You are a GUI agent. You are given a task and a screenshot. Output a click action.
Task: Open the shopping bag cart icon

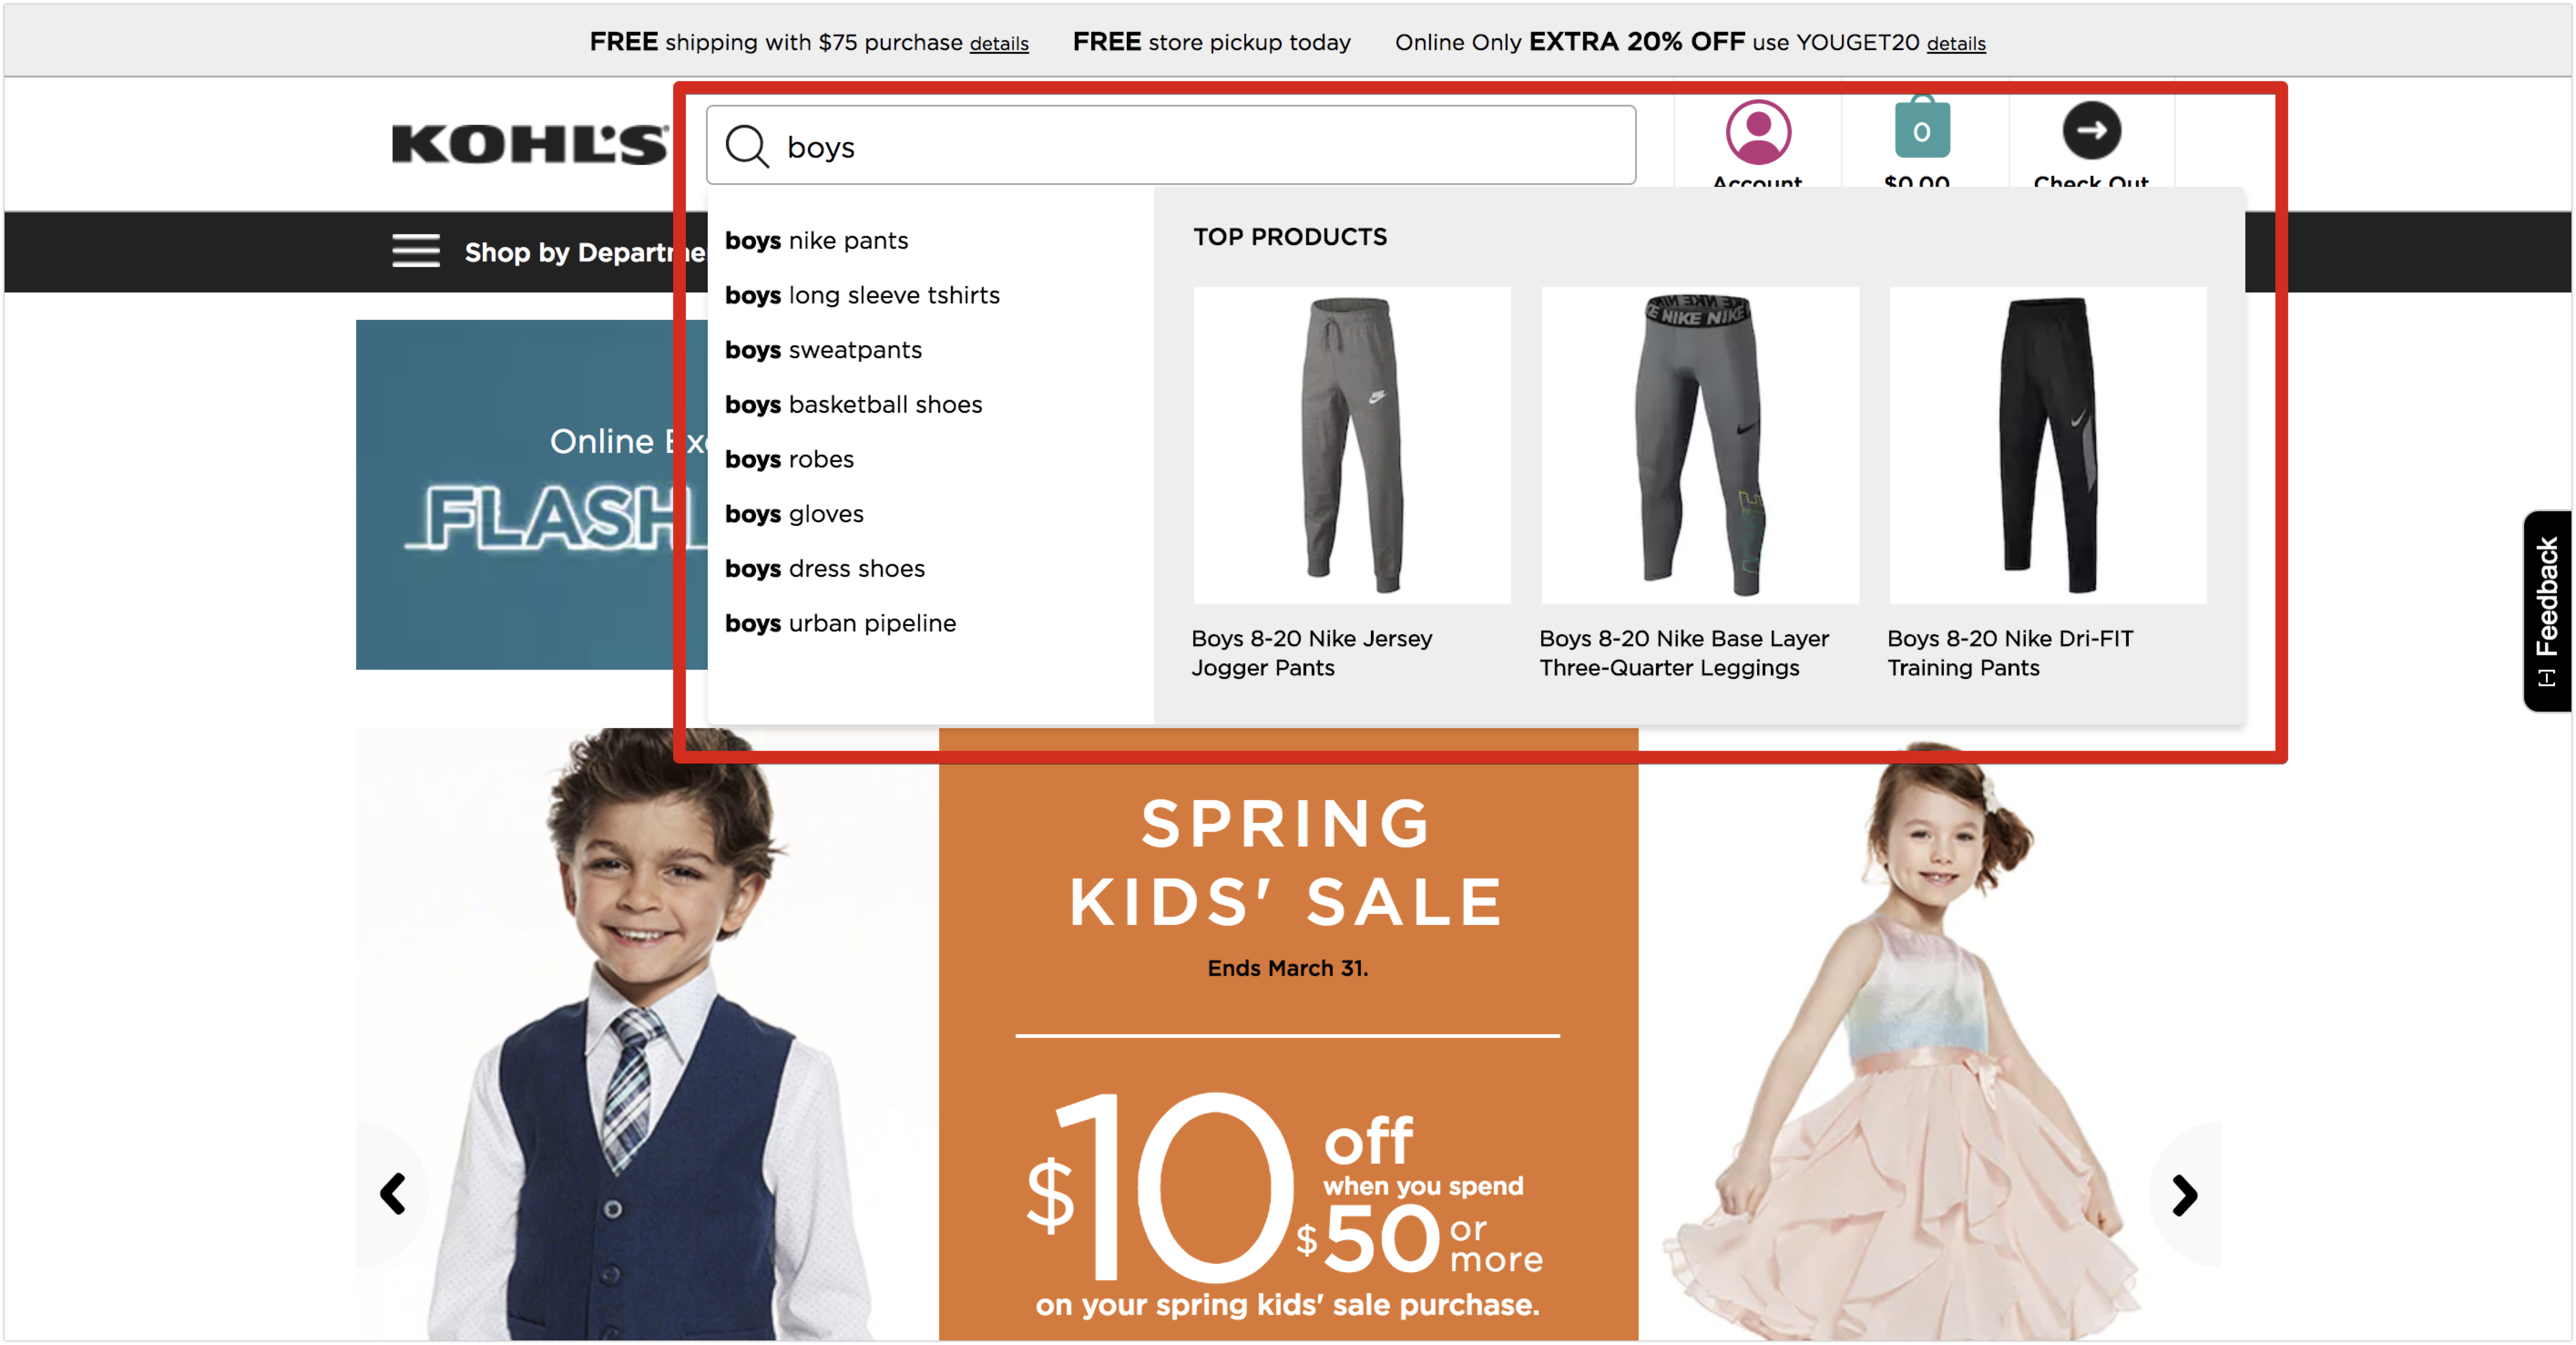pos(1921,127)
